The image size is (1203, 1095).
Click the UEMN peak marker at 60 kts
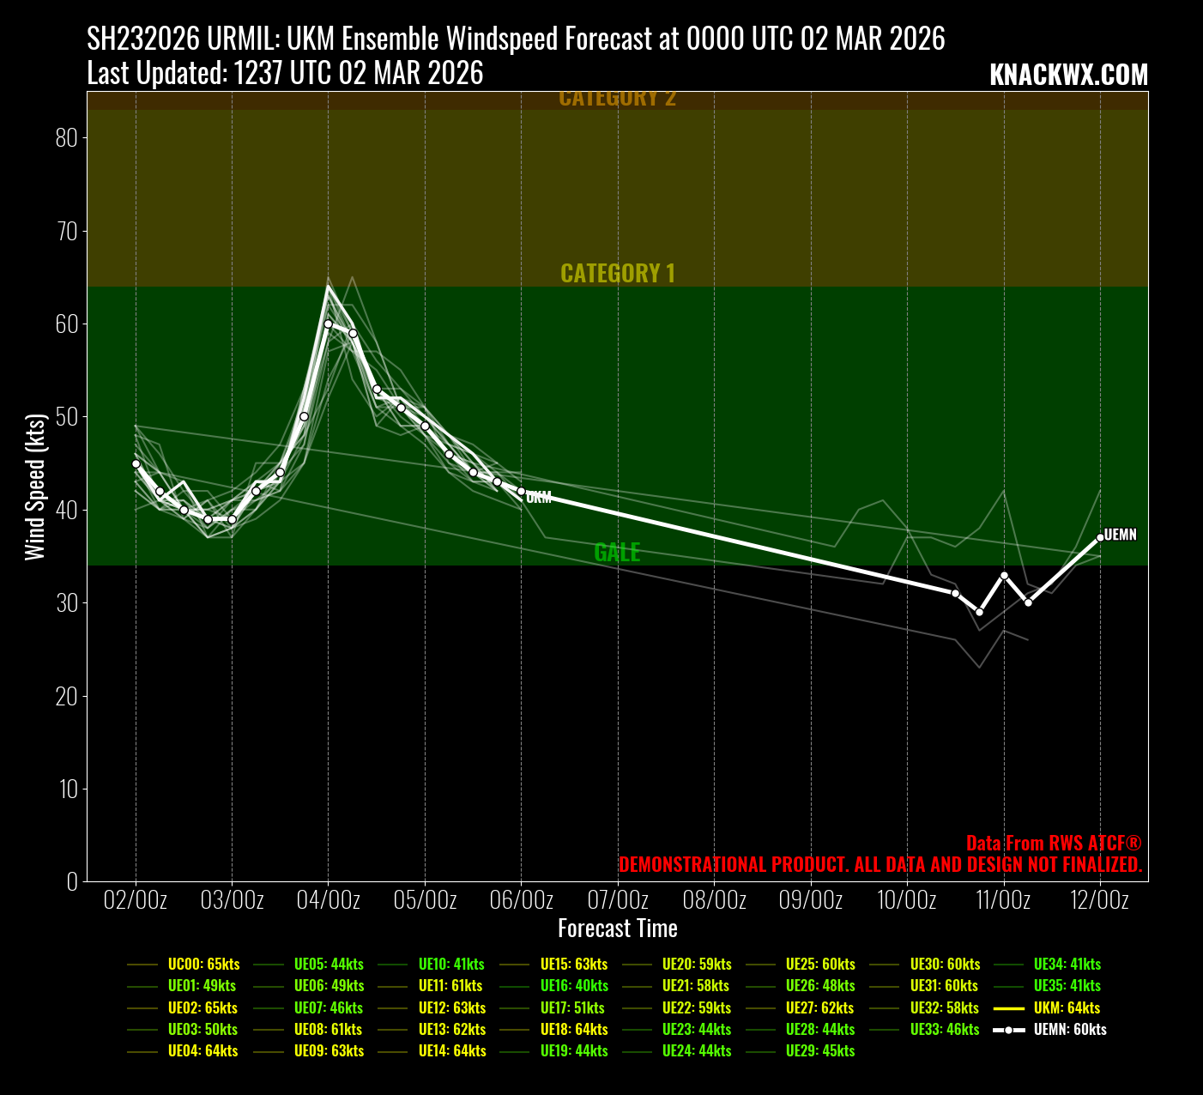click(328, 324)
